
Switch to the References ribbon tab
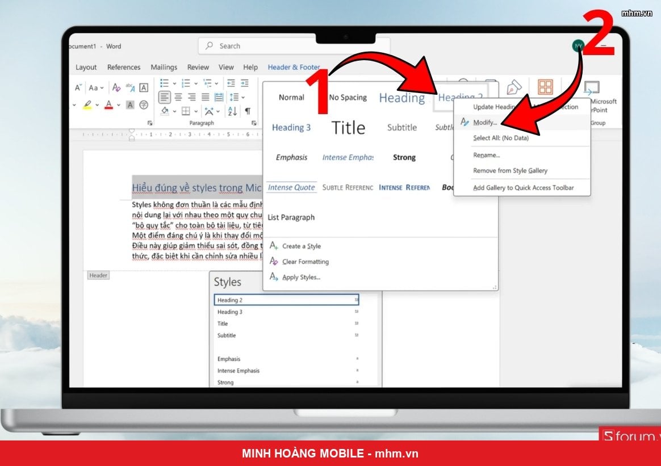pyautogui.click(x=124, y=67)
